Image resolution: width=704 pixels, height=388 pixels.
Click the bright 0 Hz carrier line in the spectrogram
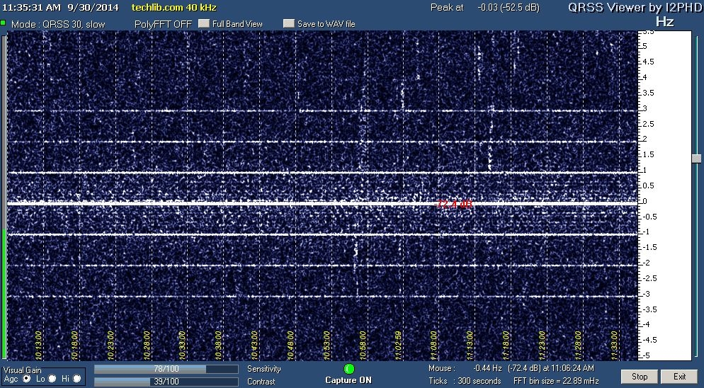click(x=212, y=204)
